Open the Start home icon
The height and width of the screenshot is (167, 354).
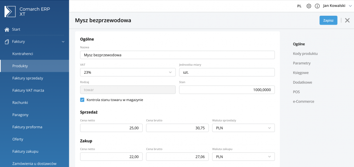coord(7,30)
